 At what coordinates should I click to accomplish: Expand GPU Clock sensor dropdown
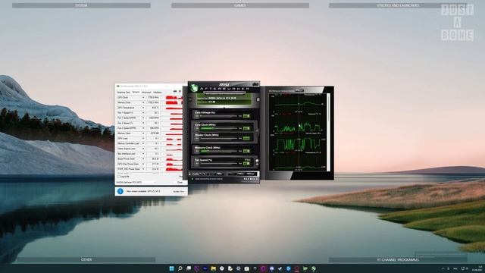pyautogui.click(x=143, y=98)
